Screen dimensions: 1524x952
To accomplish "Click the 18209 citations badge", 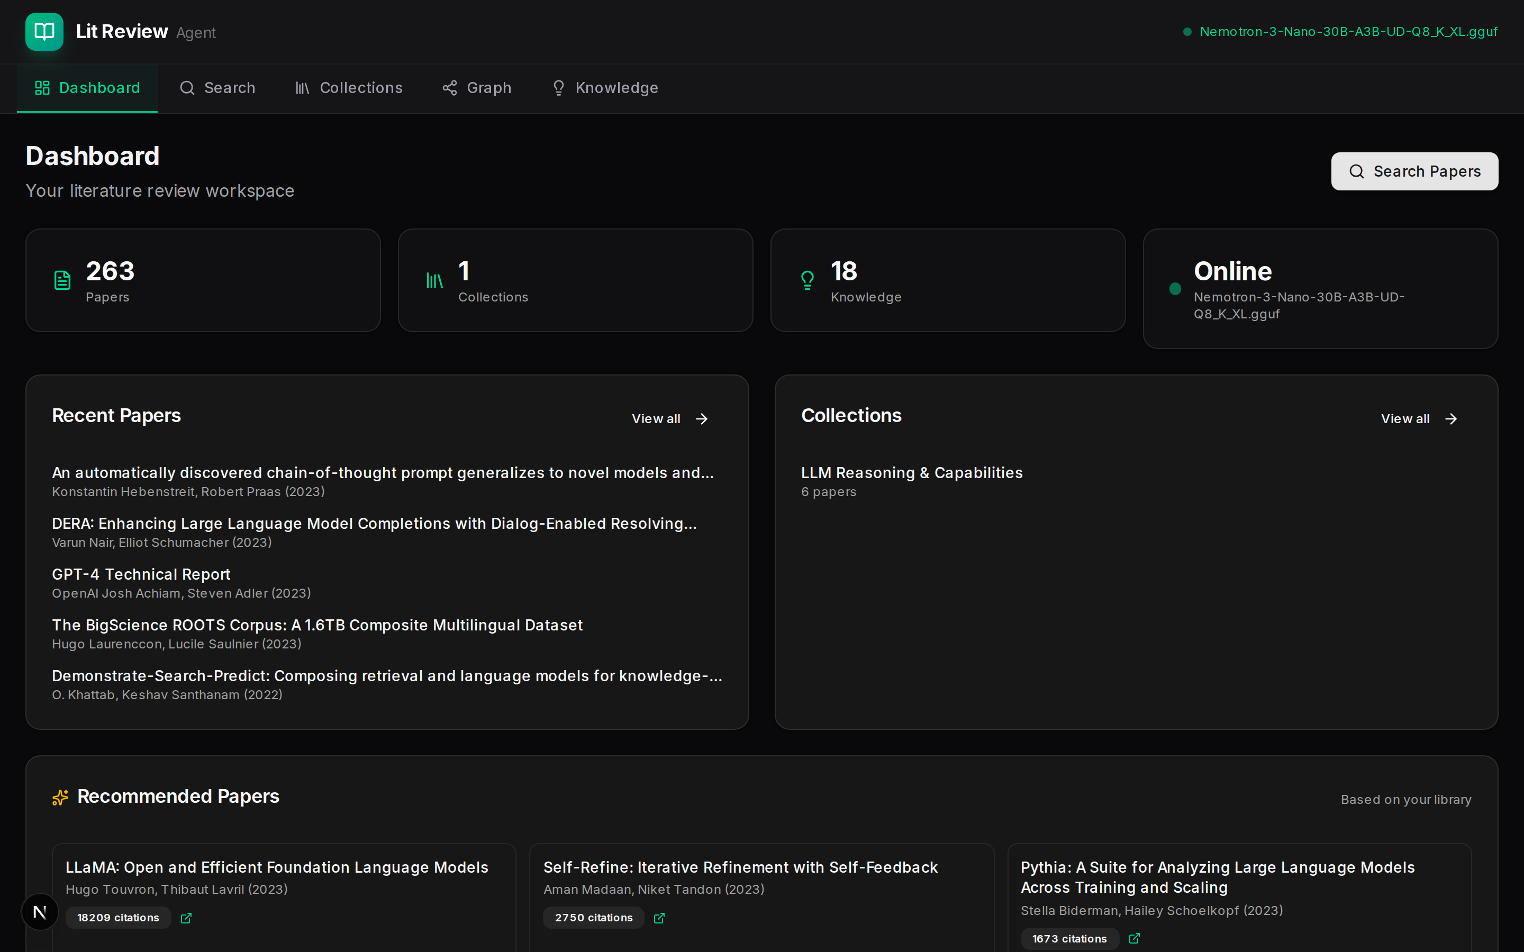I will 118,918.
